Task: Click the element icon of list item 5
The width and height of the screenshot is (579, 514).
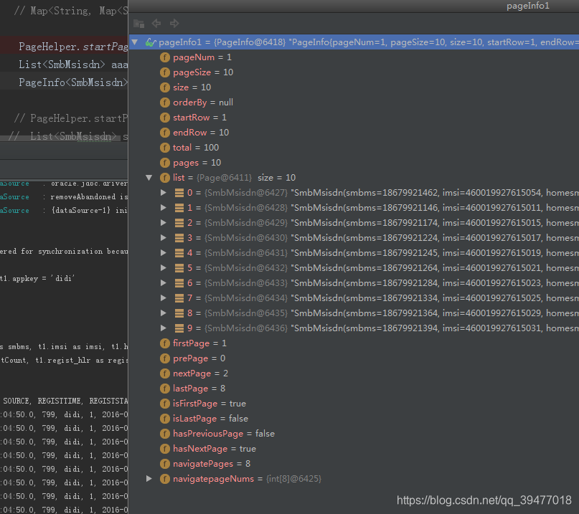Action: tap(179, 268)
